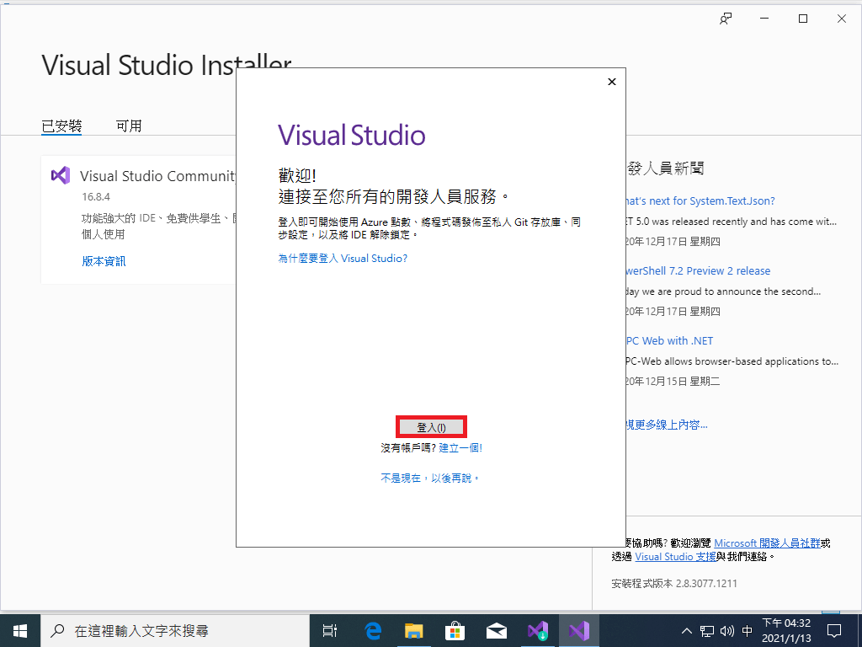Select the 已安裝 tab
Screen dimensions: 862x647
pyautogui.click(x=61, y=126)
